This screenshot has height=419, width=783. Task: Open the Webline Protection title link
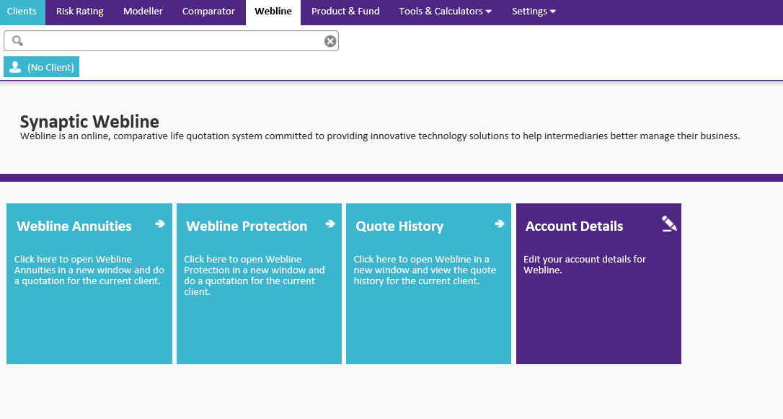pos(247,226)
